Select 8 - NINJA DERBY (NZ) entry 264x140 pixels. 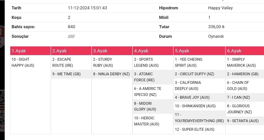coord(111,74)
